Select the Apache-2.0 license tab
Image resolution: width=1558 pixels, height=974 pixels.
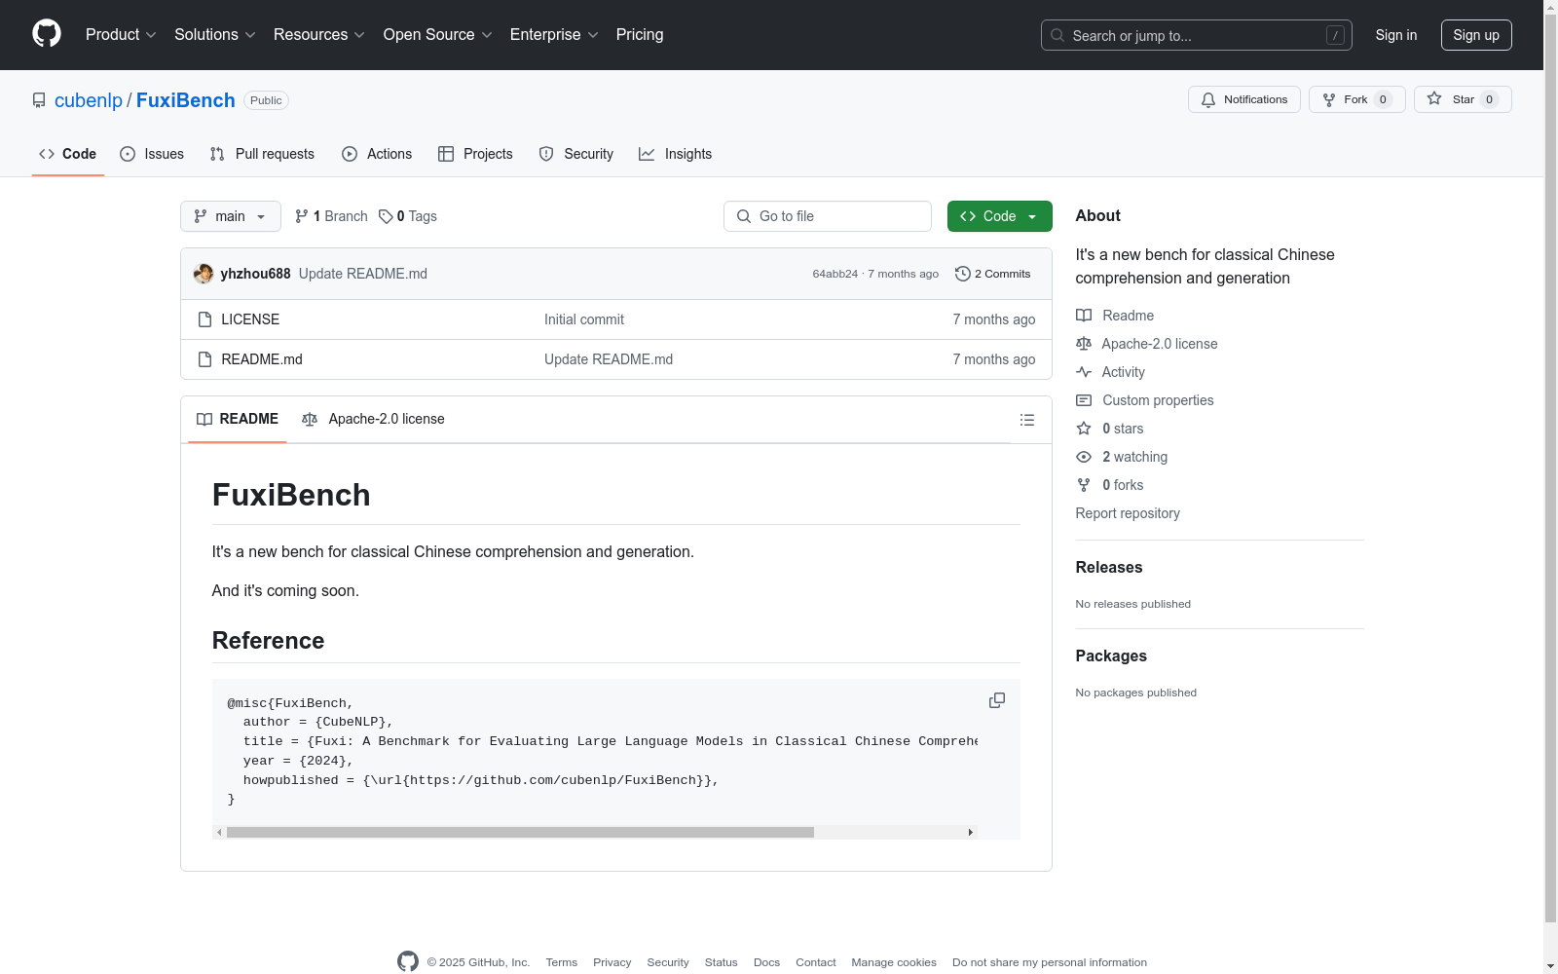[373, 419]
